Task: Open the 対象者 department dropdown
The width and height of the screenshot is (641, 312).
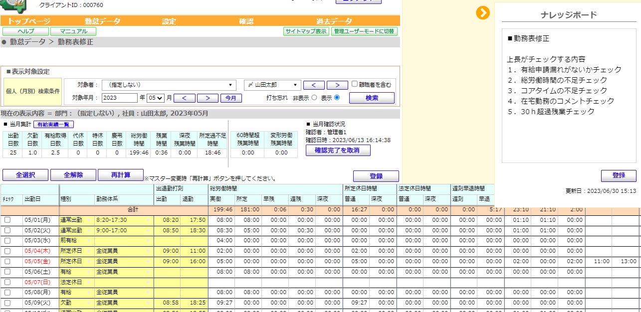Action: point(169,85)
